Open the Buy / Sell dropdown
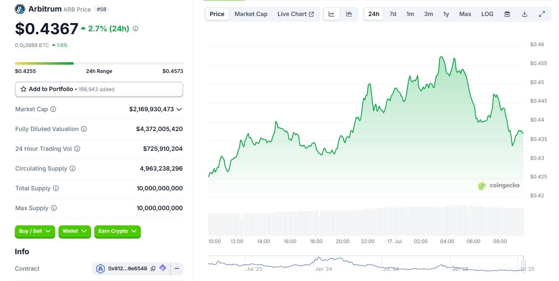This screenshot has width=559, height=281. pos(35,231)
